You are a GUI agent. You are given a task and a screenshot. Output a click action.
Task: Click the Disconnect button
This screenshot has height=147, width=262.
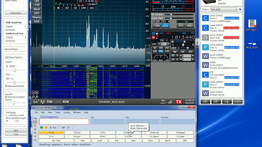[16, 13]
